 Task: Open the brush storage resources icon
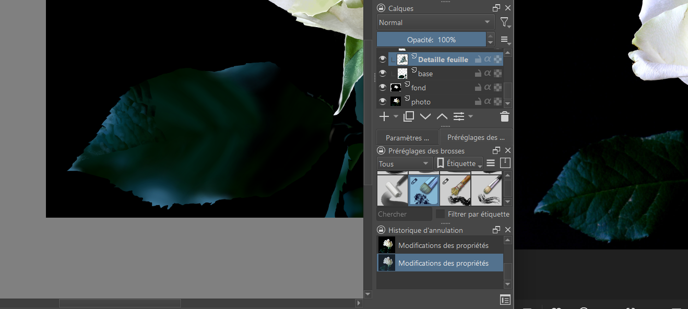coord(505,163)
